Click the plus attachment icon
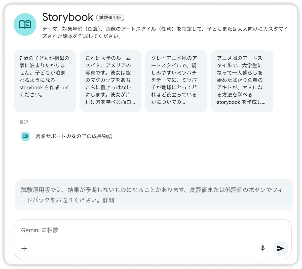 [24, 248]
